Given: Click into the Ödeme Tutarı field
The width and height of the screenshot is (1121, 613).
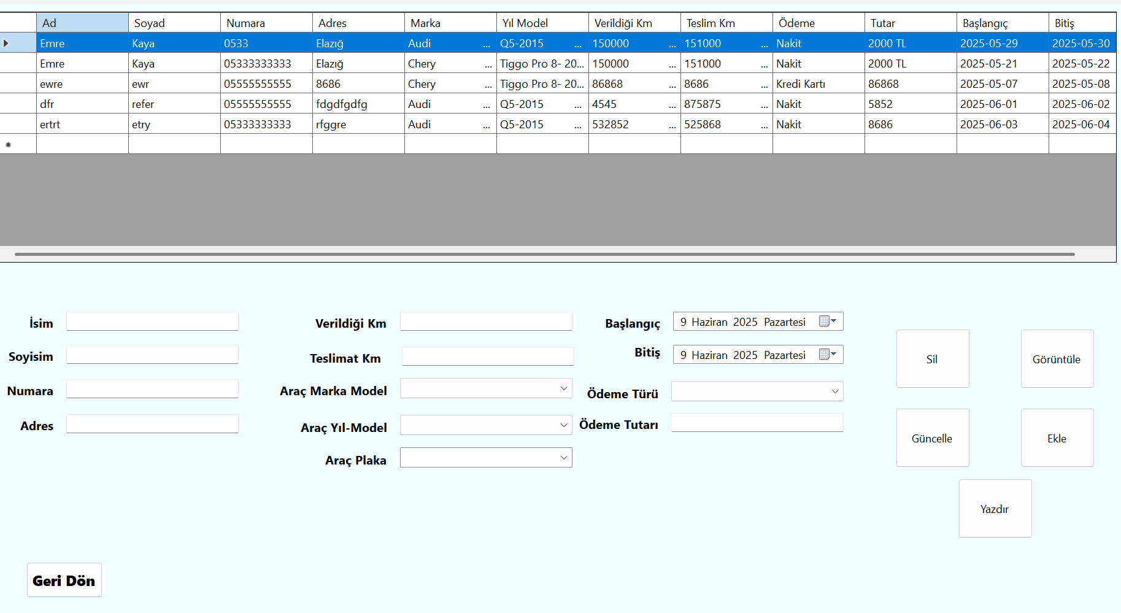Looking at the screenshot, I should 757,423.
